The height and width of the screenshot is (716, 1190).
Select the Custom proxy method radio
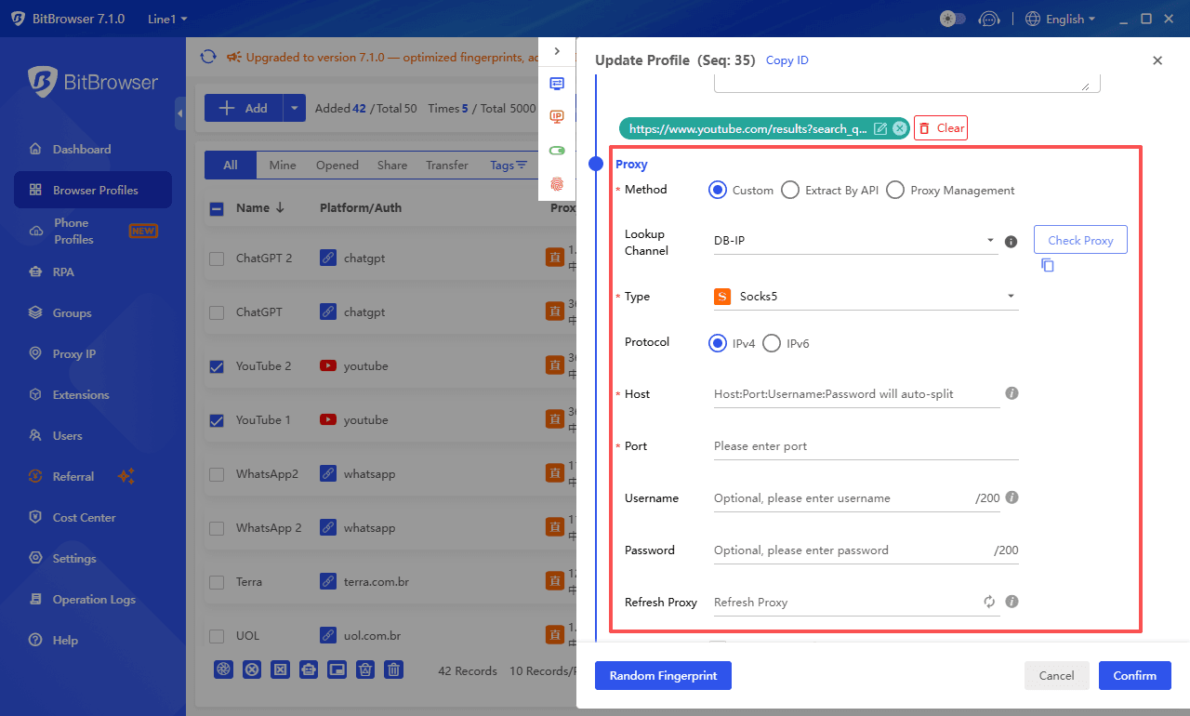coord(717,190)
